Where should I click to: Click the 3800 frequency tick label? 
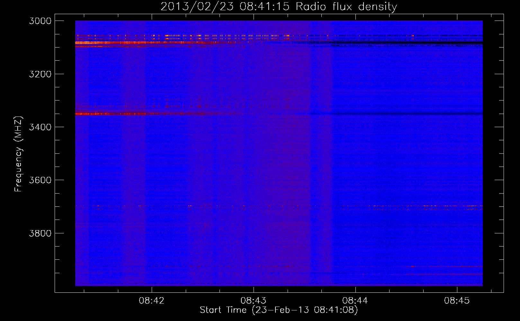click(x=40, y=233)
